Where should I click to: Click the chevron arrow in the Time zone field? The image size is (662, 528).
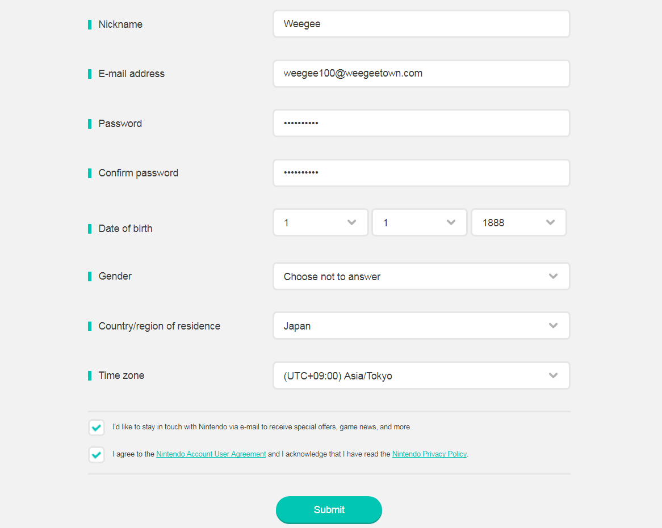(553, 375)
